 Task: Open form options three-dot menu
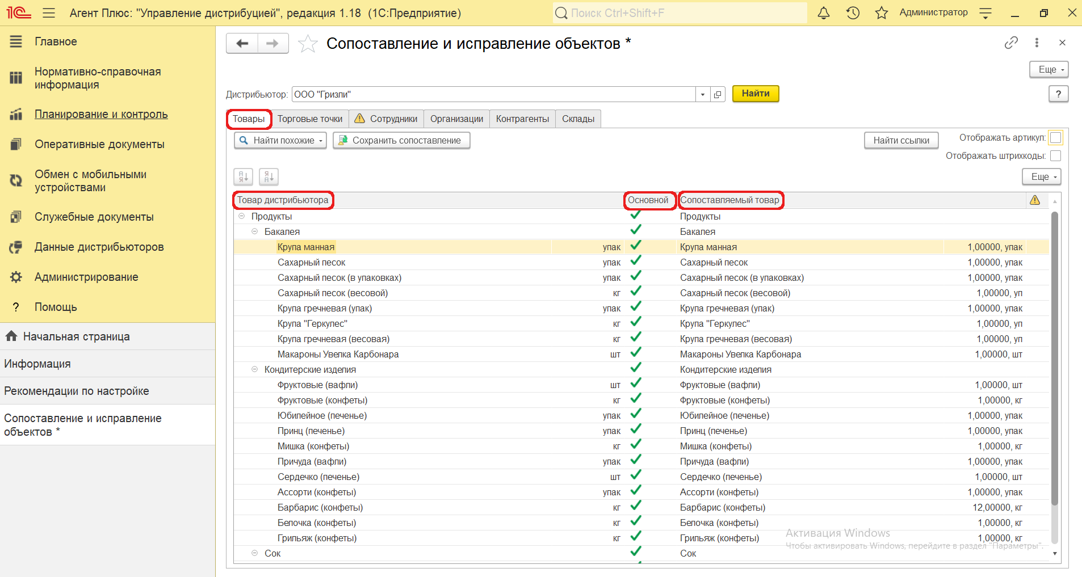point(1037,43)
